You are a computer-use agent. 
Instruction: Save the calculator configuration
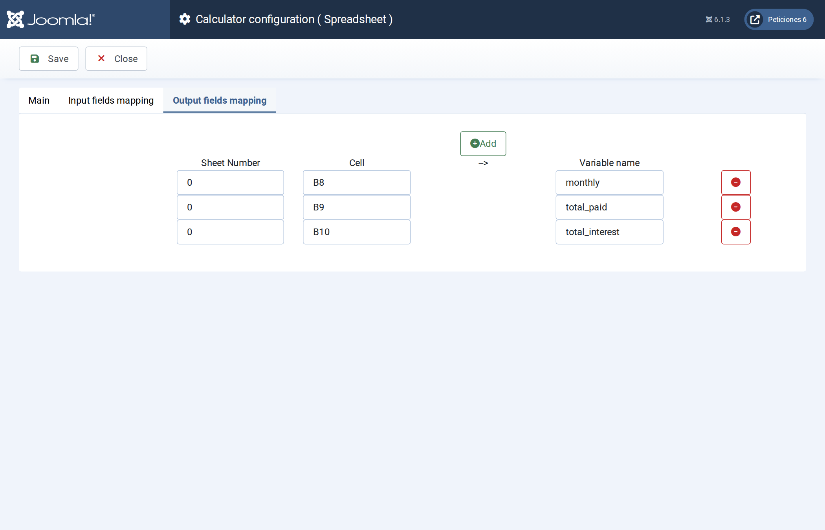pos(49,58)
